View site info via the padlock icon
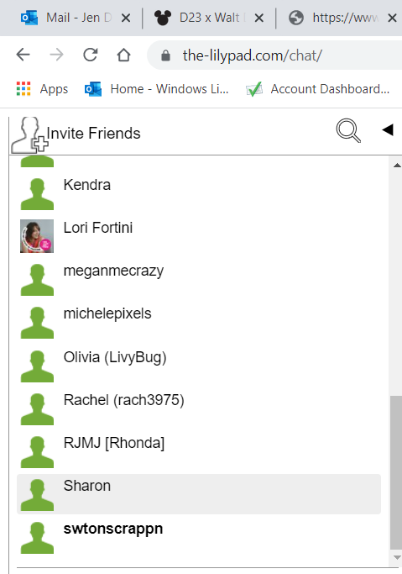This screenshot has width=402, height=574. pyautogui.click(x=165, y=55)
